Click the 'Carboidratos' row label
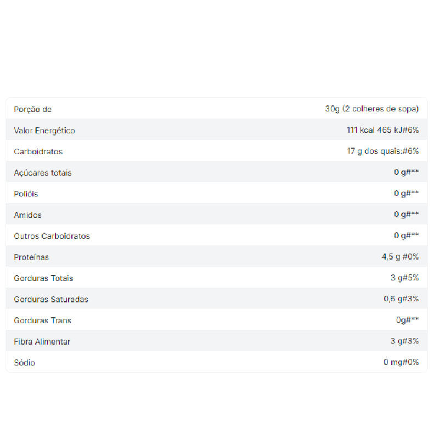Viewport: 439px width, 439px height. coord(38,151)
